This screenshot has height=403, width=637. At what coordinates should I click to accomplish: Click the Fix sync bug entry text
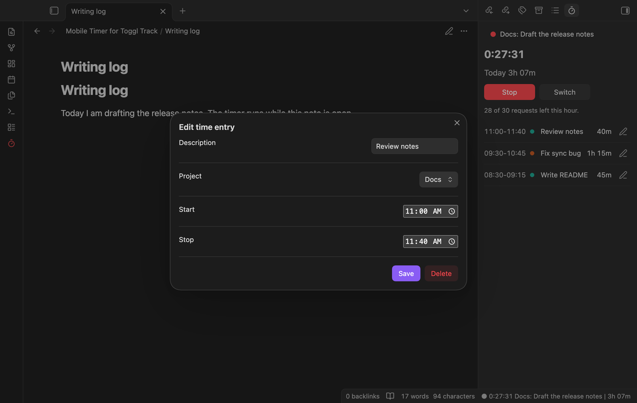[x=561, y=153]
